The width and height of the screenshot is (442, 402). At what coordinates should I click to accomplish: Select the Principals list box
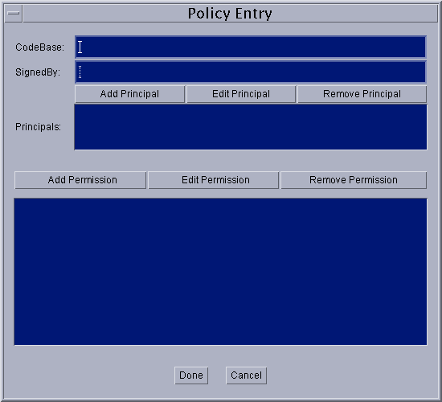(x=251, y=127)
